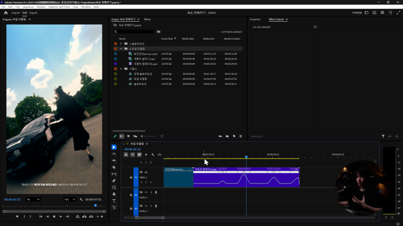Select the Type tool
This screenshot has width=403, height=226.
pyautogui.click(x=114, y=201)
